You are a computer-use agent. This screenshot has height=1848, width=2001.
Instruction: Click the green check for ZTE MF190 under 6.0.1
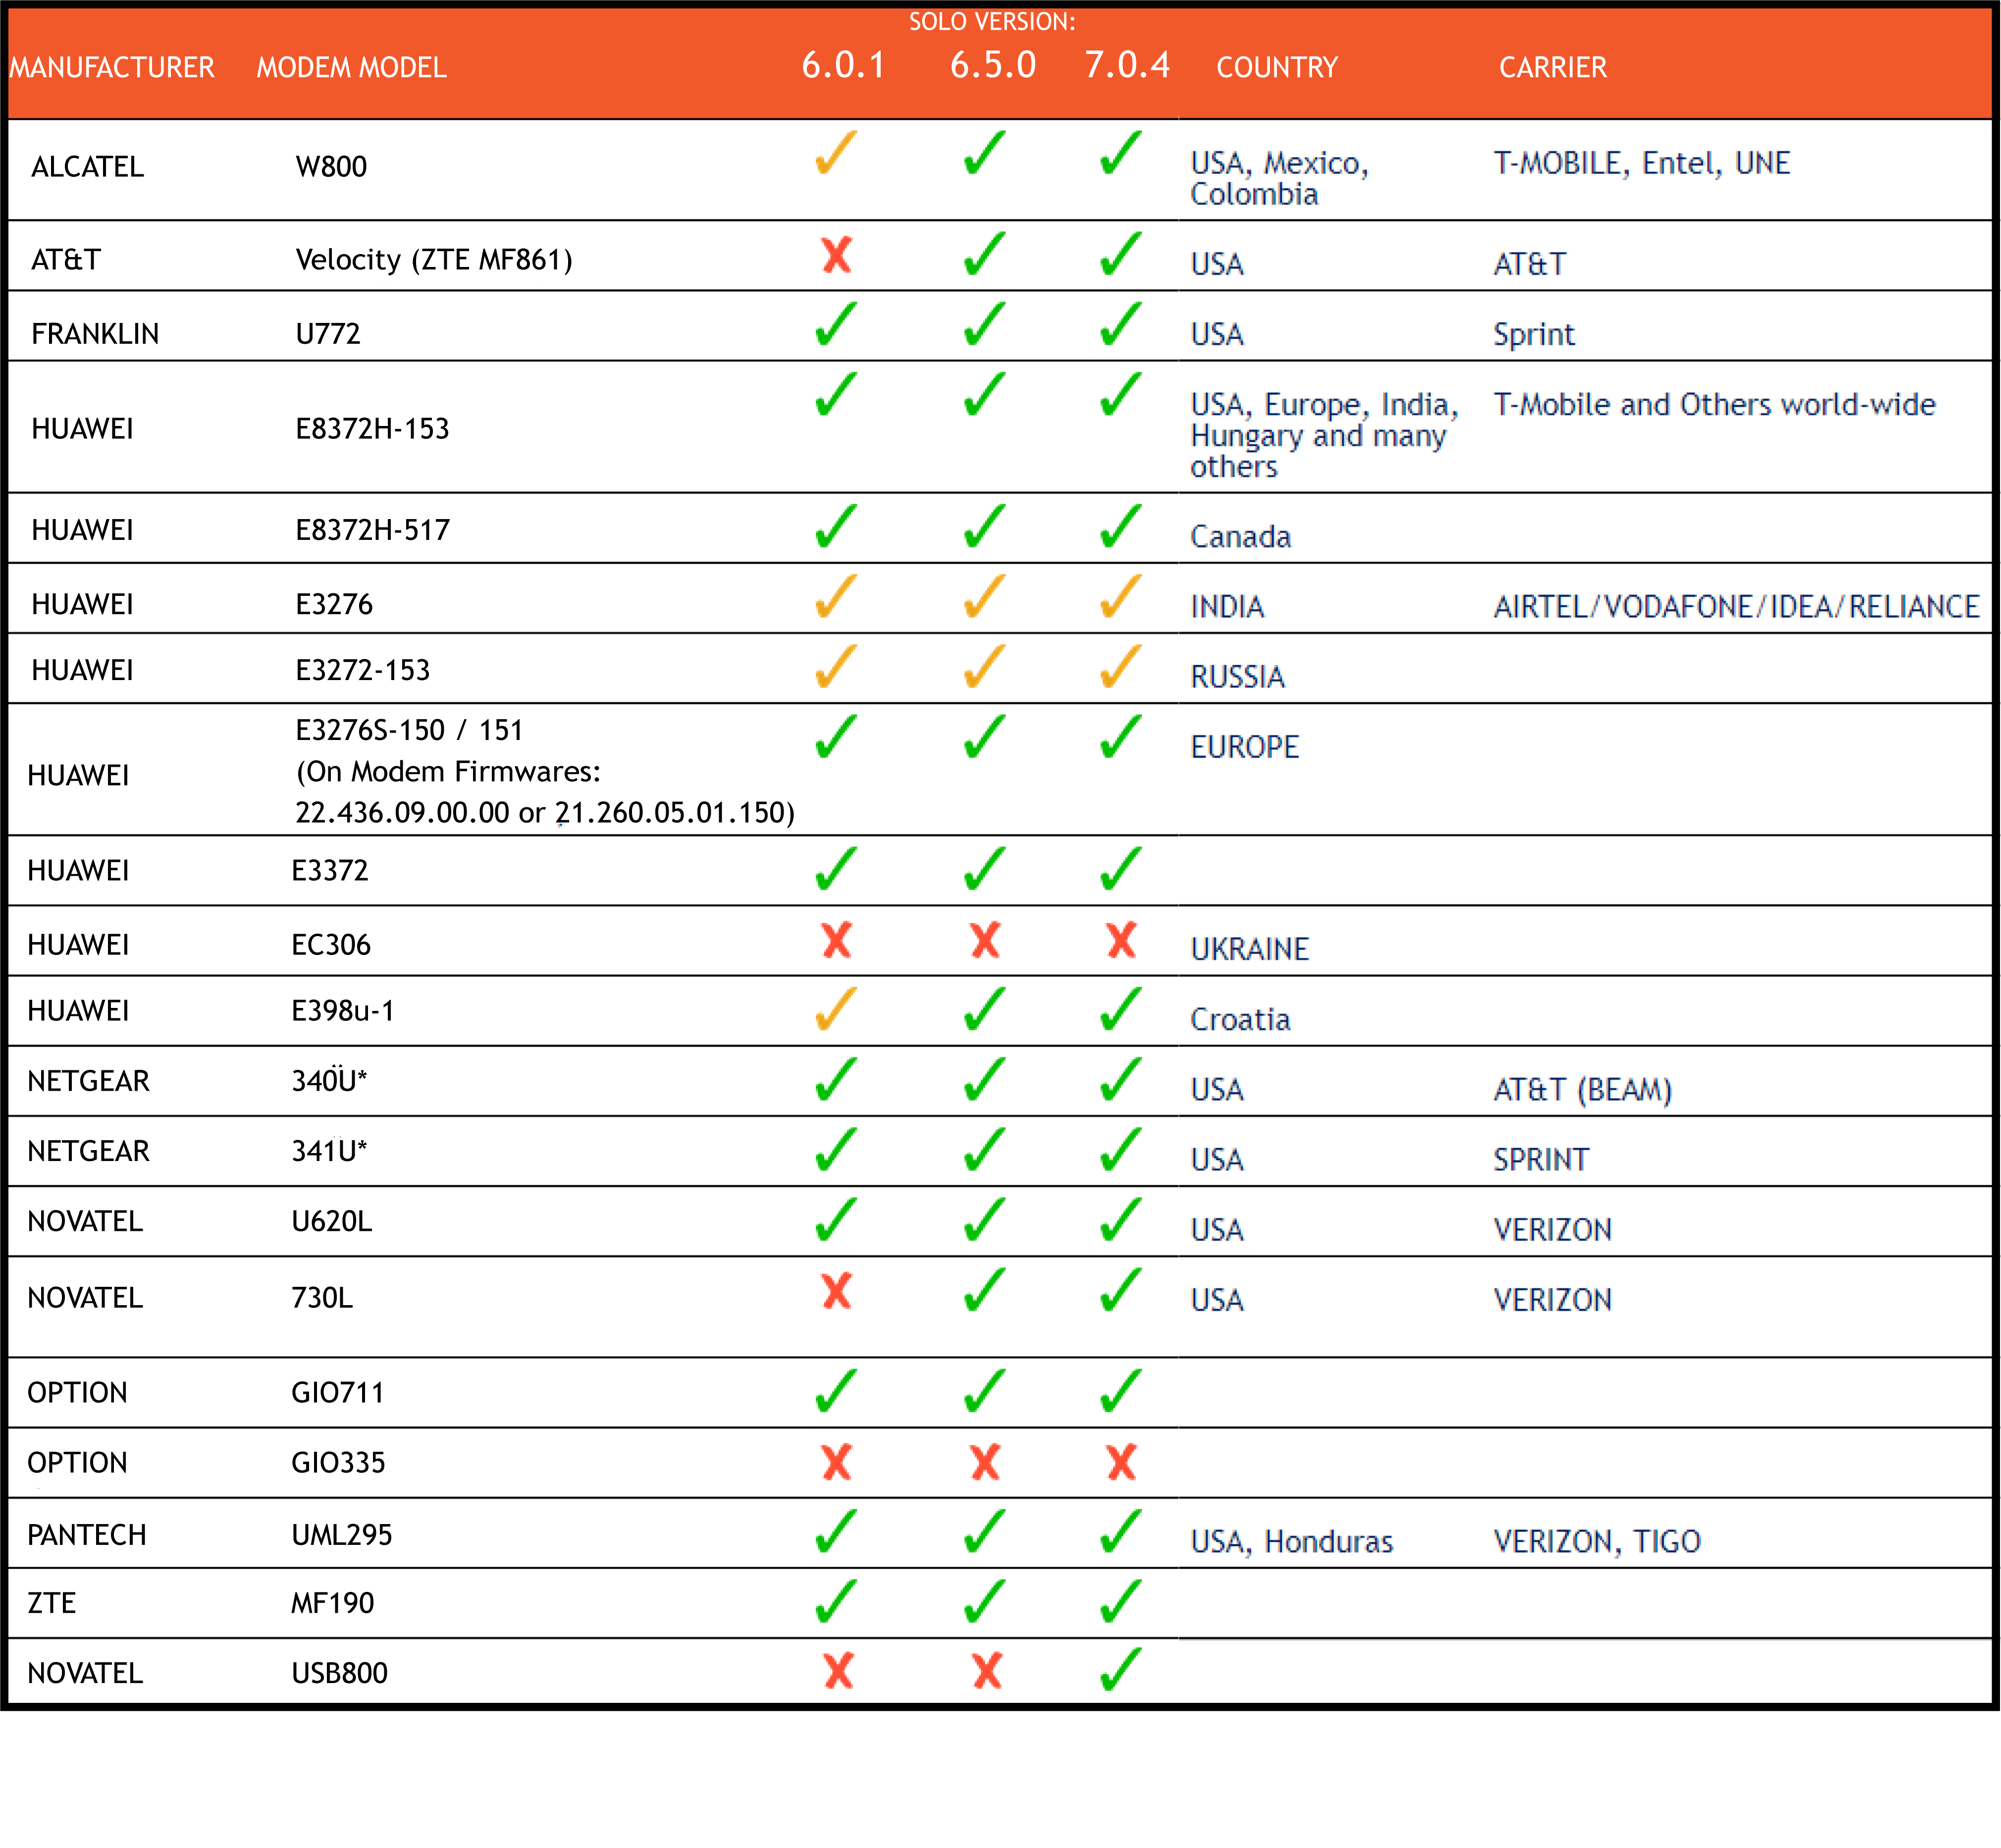pyautogui.click(x=836, y=1601)
